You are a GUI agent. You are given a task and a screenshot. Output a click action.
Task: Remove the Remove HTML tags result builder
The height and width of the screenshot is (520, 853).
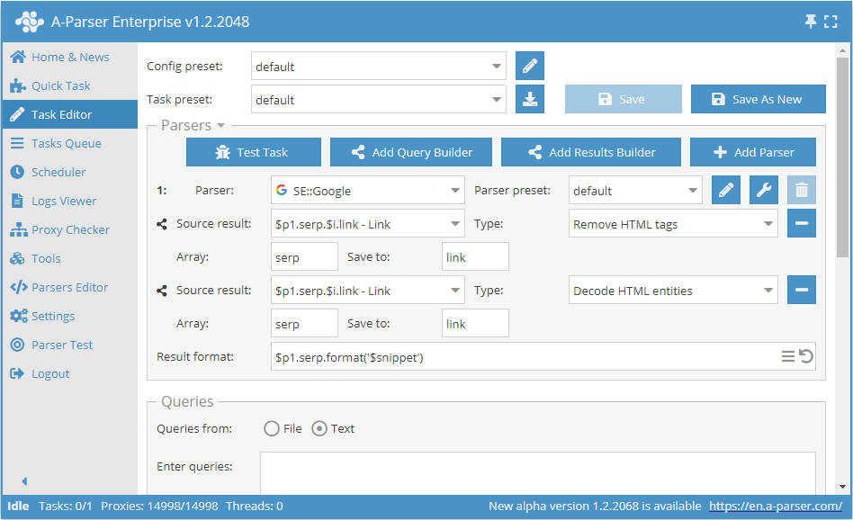tap(801, 223)
